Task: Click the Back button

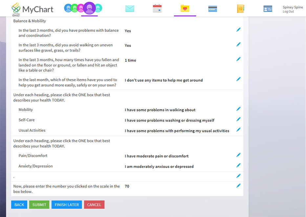Action: [19, 205]
